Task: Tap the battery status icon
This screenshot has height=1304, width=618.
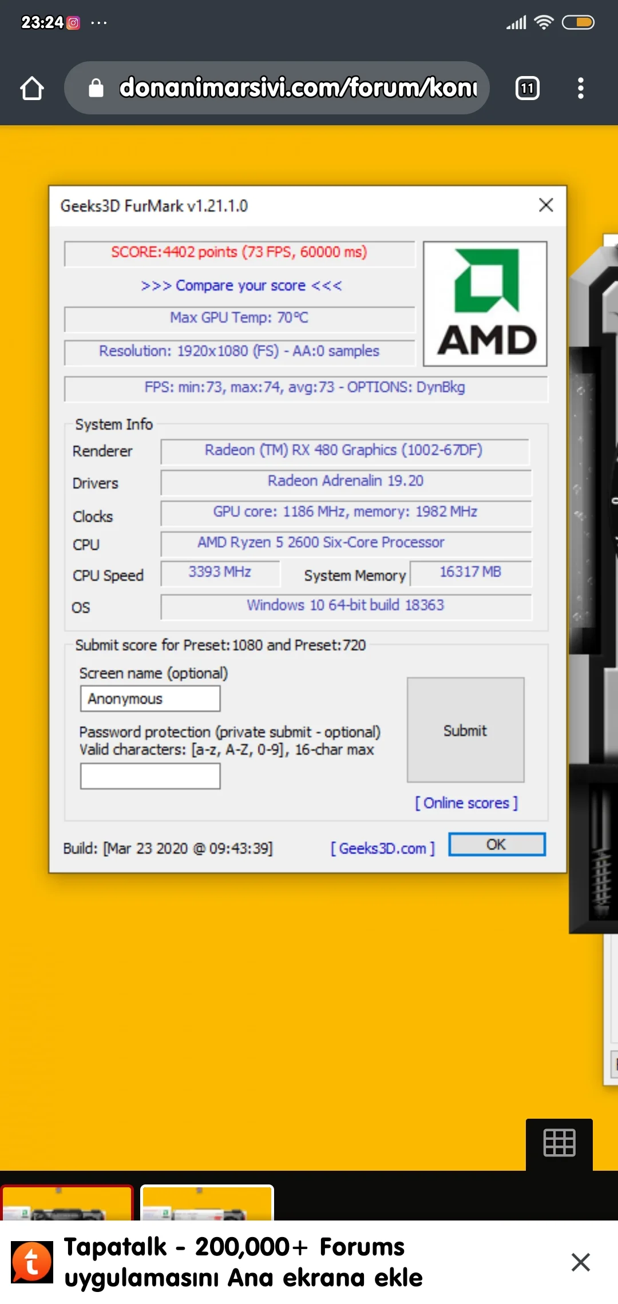Action: tap(578, 22)
